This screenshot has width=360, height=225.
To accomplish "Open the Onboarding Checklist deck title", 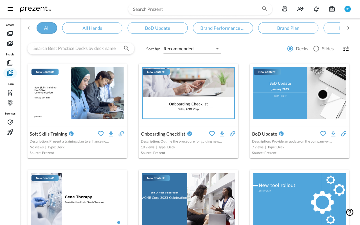I will click(x=163, y=134).
